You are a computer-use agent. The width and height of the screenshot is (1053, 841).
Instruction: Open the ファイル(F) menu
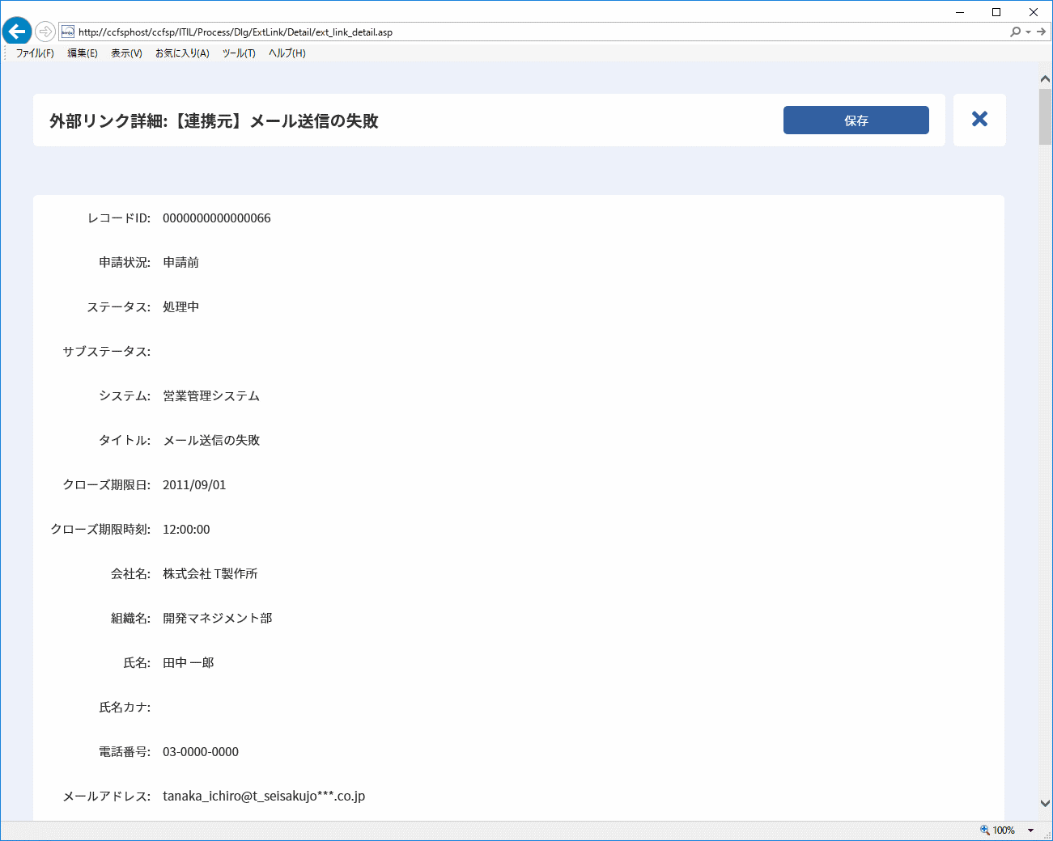pos(35,53)
